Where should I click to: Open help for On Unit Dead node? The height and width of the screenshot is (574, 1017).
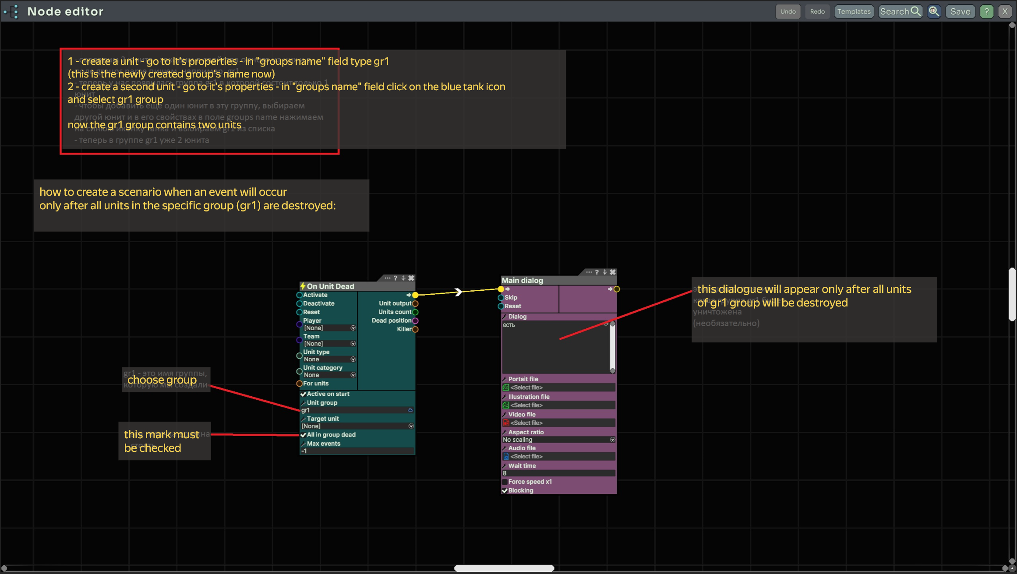click(x=395, y=278)
